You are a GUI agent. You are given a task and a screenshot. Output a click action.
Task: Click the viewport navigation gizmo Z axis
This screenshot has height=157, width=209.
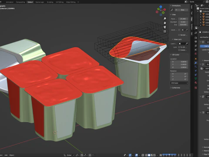pyautogui.click(x=161, y=7)
